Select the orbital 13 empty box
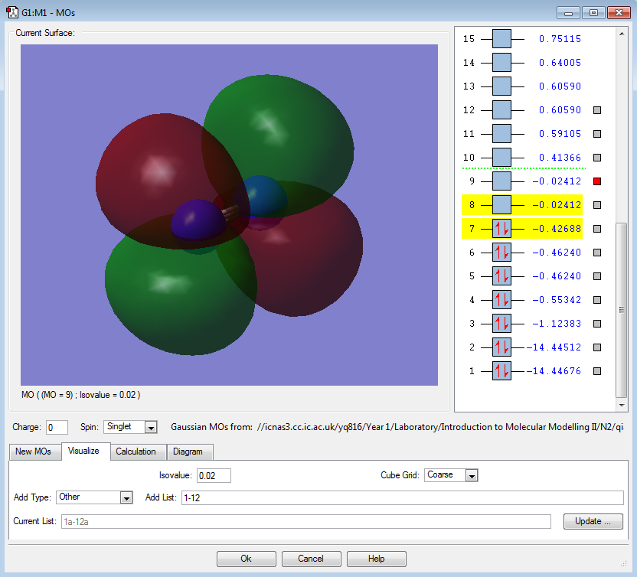This screenshot has width=637, height=577. tap(501, 86)
